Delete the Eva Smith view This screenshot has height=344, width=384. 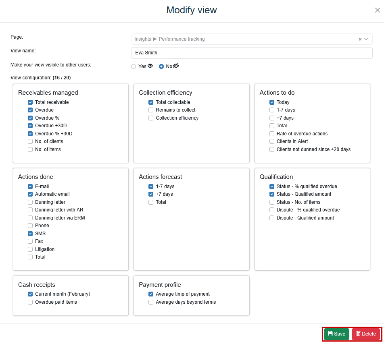click(366, 334)
